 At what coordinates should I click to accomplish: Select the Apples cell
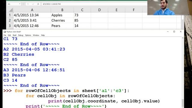coord(62,15)
